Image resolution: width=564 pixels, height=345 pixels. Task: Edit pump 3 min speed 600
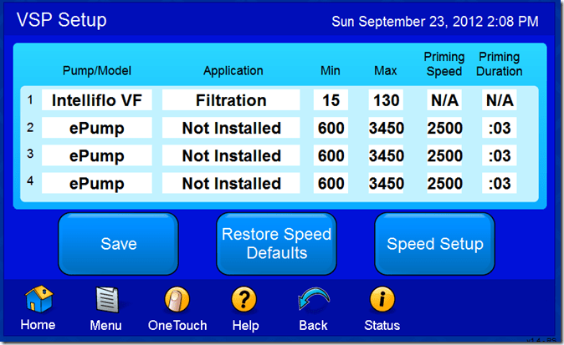331,155
